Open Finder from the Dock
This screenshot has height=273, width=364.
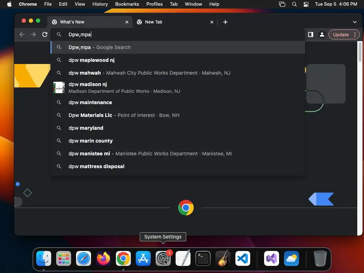(44, 258)
